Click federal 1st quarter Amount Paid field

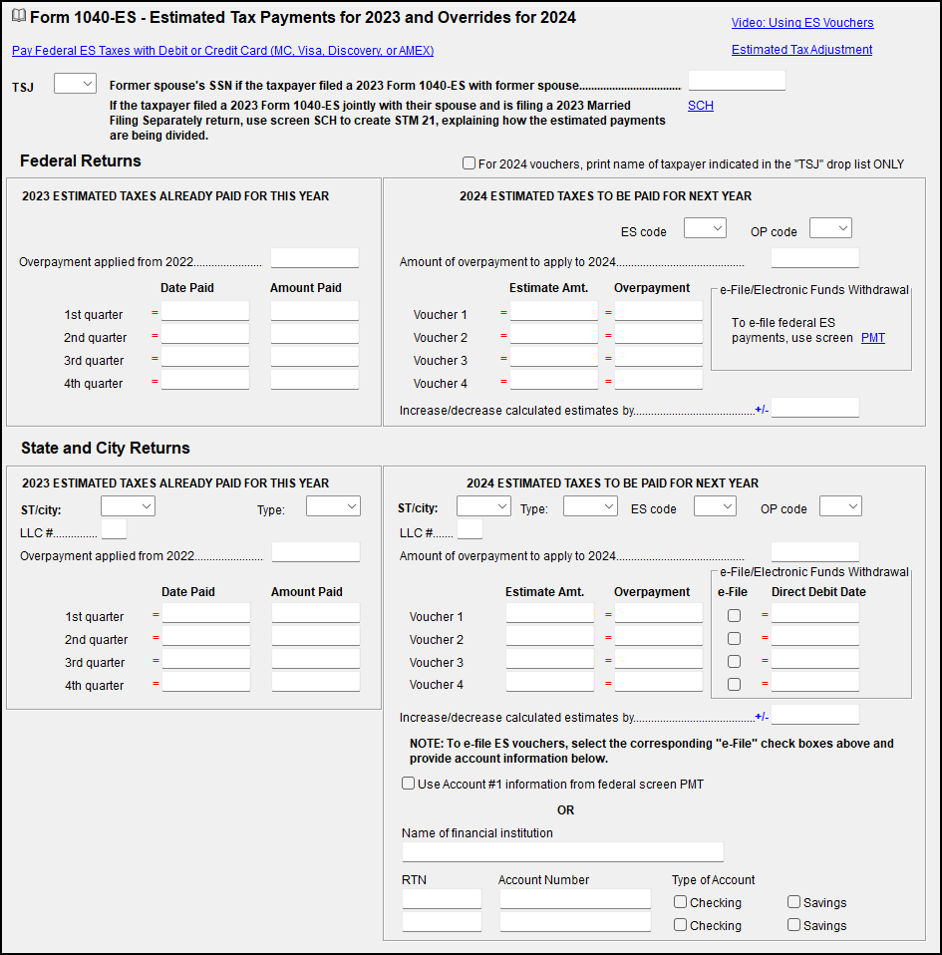pyautogui.click(x=315, y=311)
